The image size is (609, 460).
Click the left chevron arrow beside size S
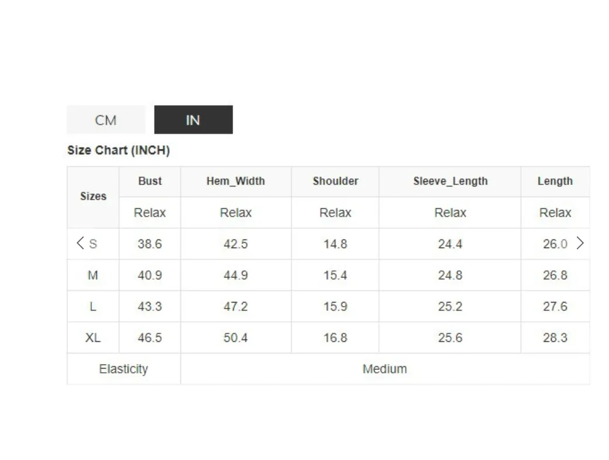pyautogui.click(x=80, y=243)
